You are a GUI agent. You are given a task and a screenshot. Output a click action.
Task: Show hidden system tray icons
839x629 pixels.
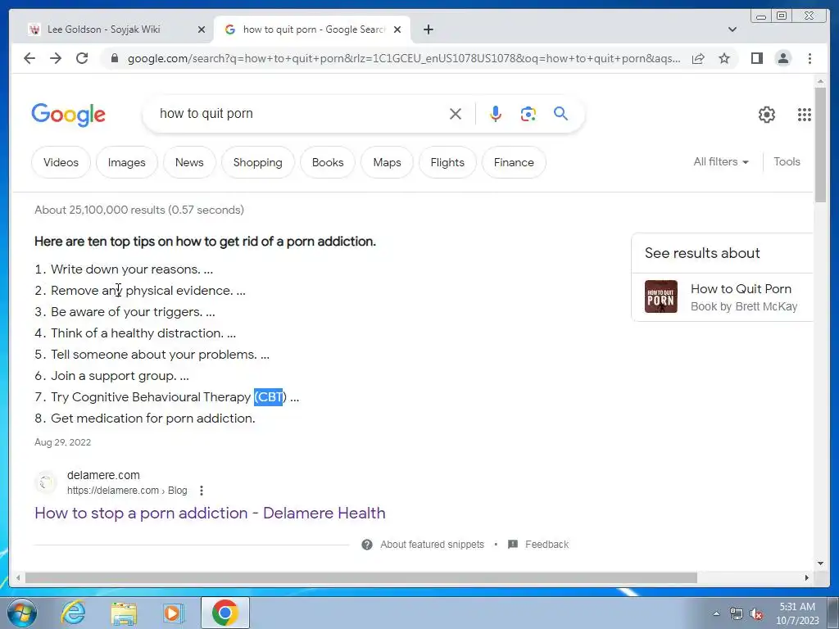pos(716,613)
